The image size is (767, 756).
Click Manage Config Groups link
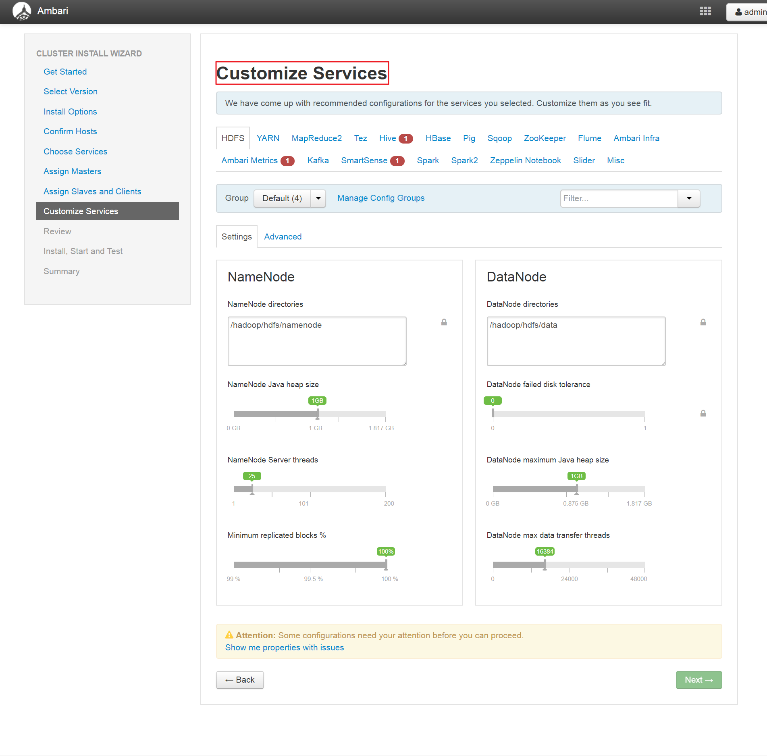coord(381,198)
